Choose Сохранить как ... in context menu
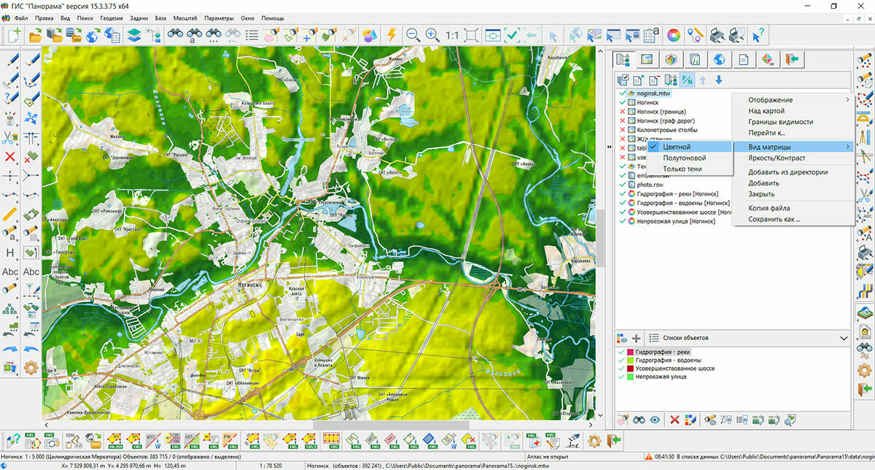875x470 pixels. (x=774, y=218)
